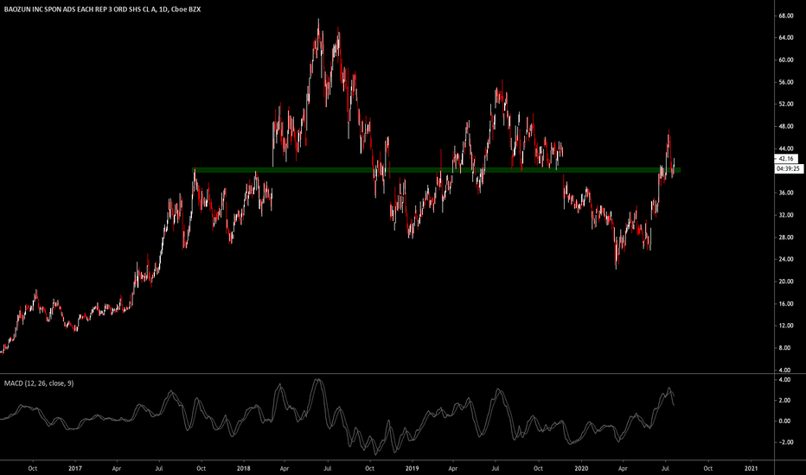Click the 20.00 price axis label
The width and height of the screenshot is (806, 475).
785,282
